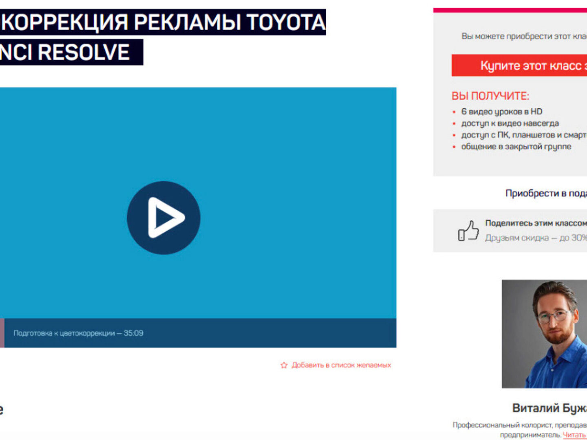Screen dimensions: 587x440
Task: Open instructor Виталий's portrait photo
Action: pyautogui.click(x=544, y=333)
